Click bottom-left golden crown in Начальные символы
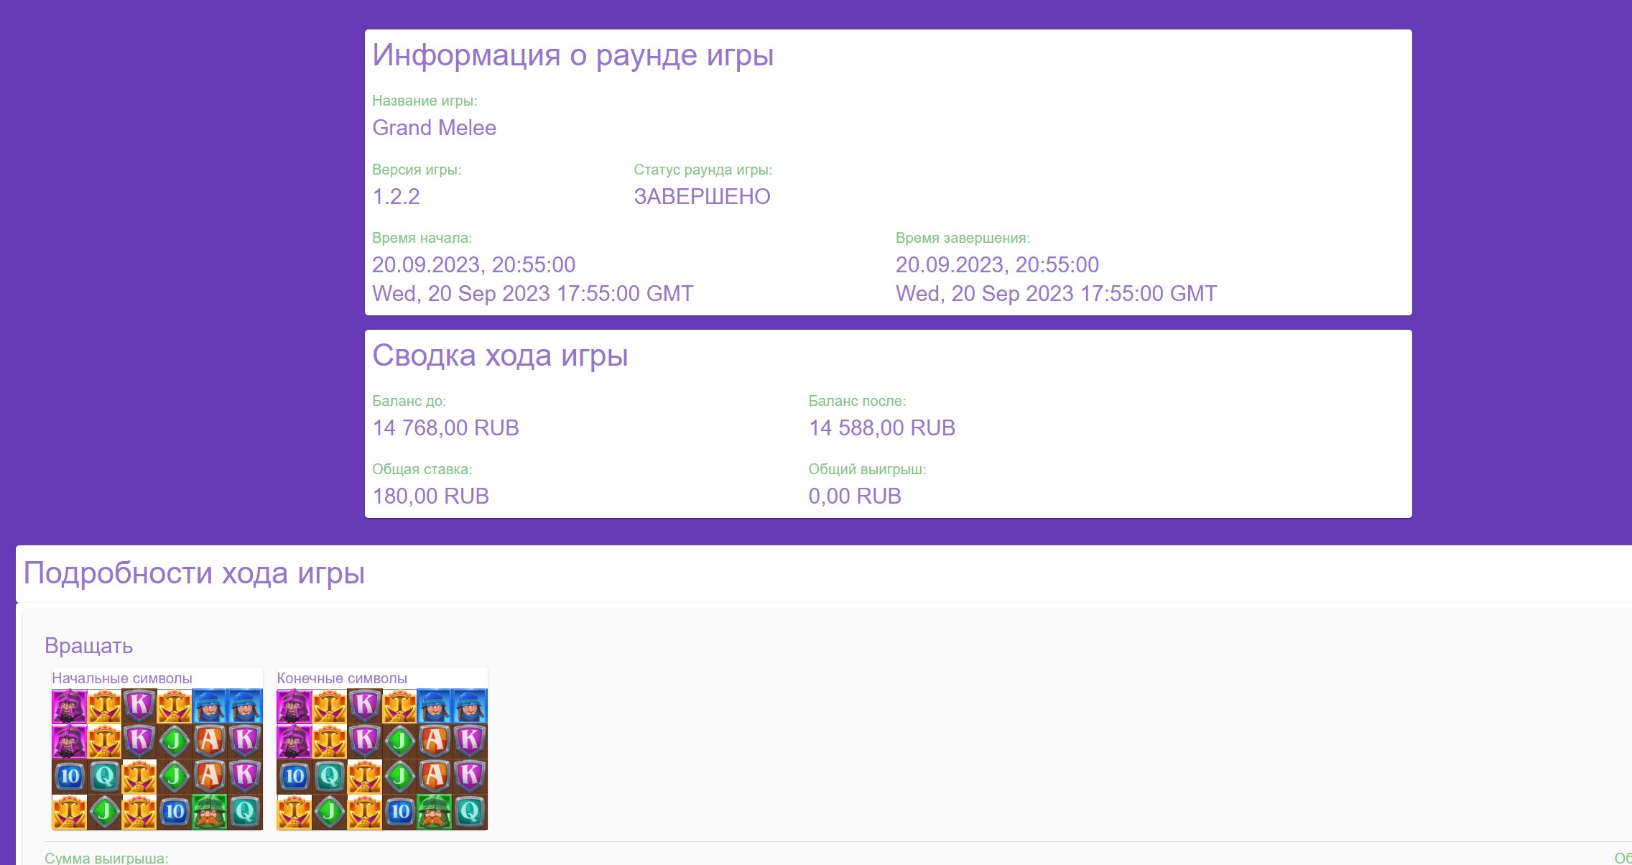Viewport: 1632px width, 865px height. [70, 812]
